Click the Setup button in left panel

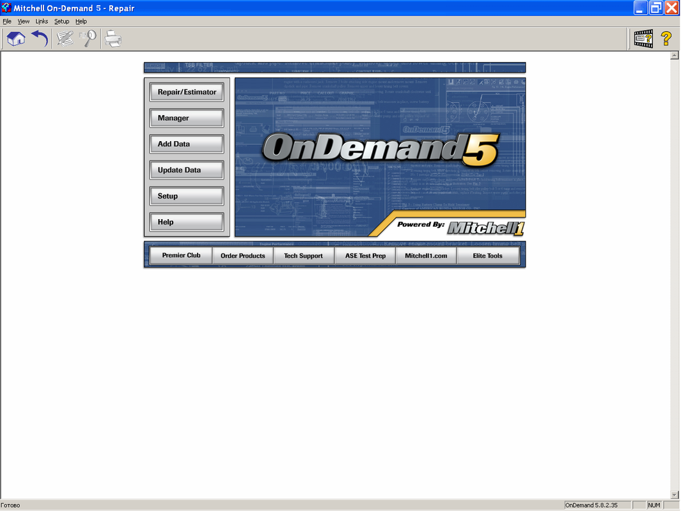click(x=187, y=196)
